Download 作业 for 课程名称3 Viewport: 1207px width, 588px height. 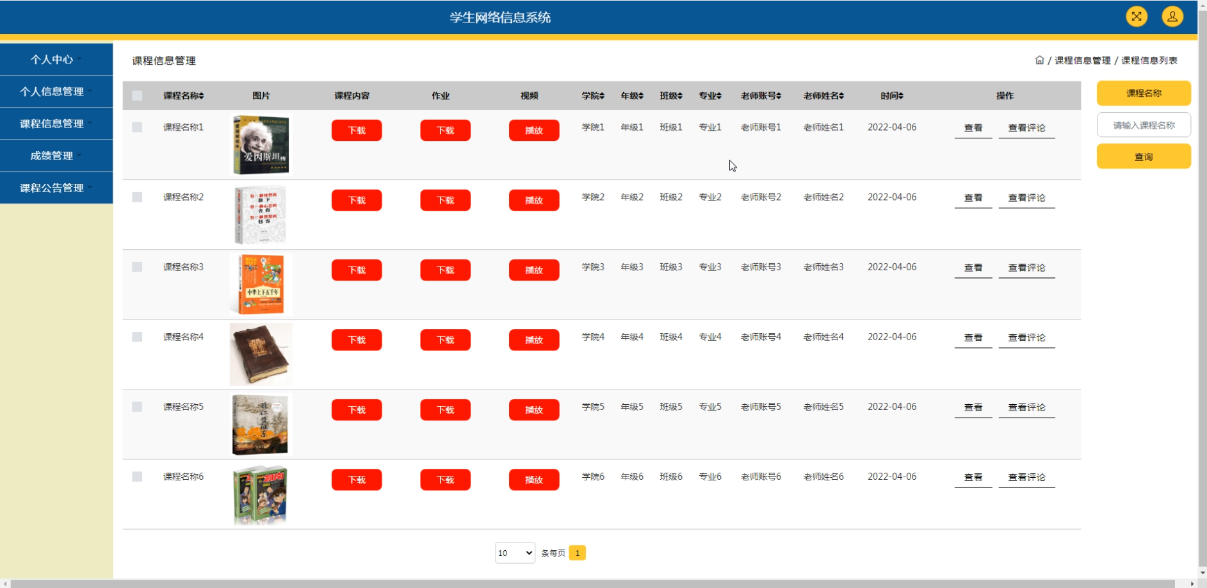(445, 270)
